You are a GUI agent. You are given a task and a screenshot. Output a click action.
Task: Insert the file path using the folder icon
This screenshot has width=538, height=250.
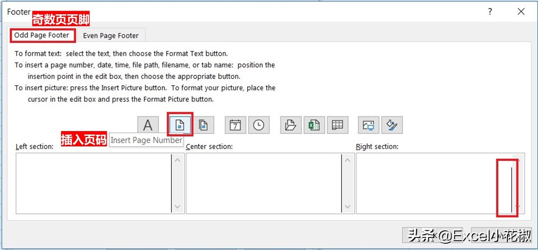(291, 125)
